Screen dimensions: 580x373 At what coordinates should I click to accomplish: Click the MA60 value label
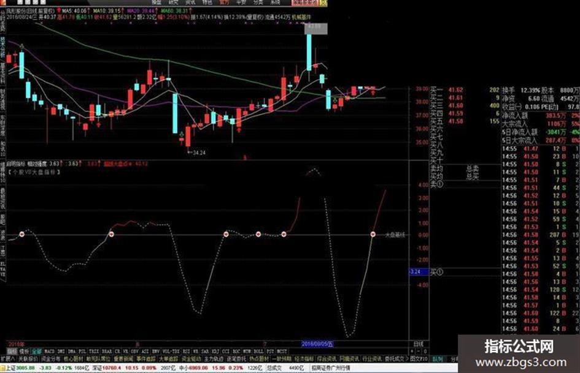(x=176, y=11)
